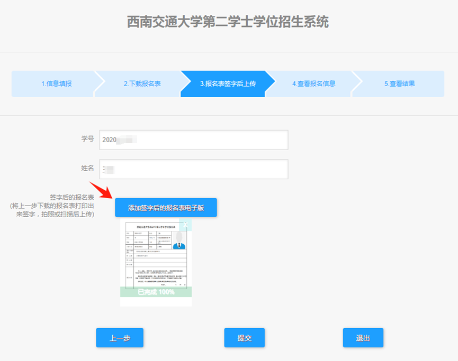Click into the 姓名 text field
Viewport: 458px width, 361px height.
[193, 169]
